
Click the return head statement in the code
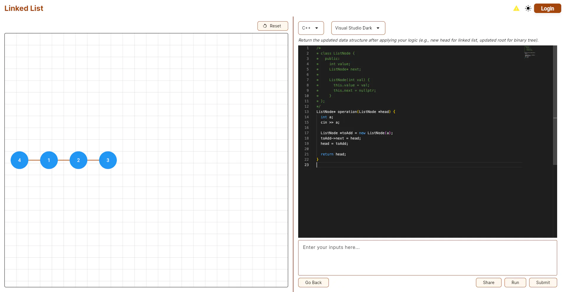point(333,154)
